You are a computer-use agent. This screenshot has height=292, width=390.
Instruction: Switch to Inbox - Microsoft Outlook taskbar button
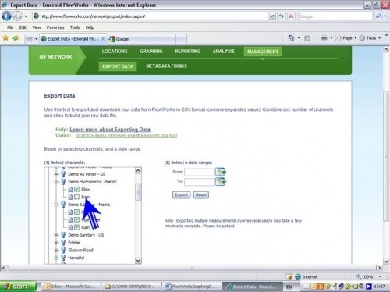tap(70, 287)
